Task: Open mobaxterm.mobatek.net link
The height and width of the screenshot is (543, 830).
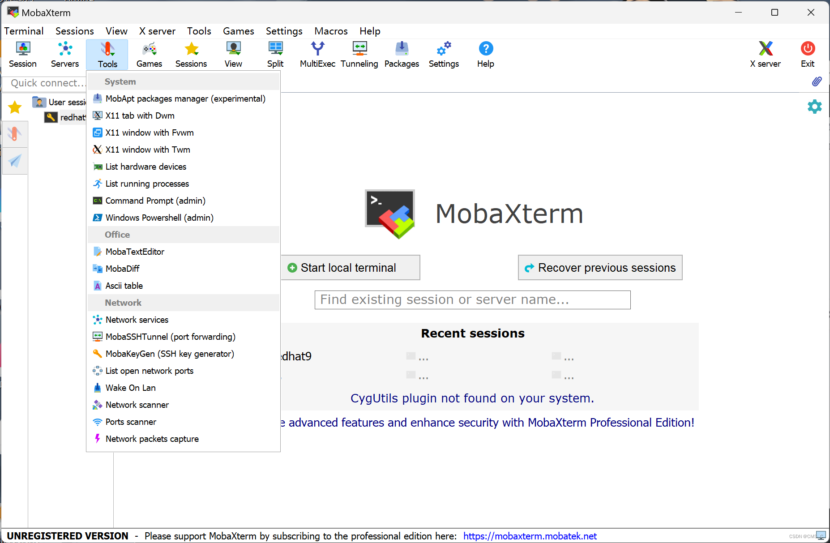Action: click(x=530, y=536)
